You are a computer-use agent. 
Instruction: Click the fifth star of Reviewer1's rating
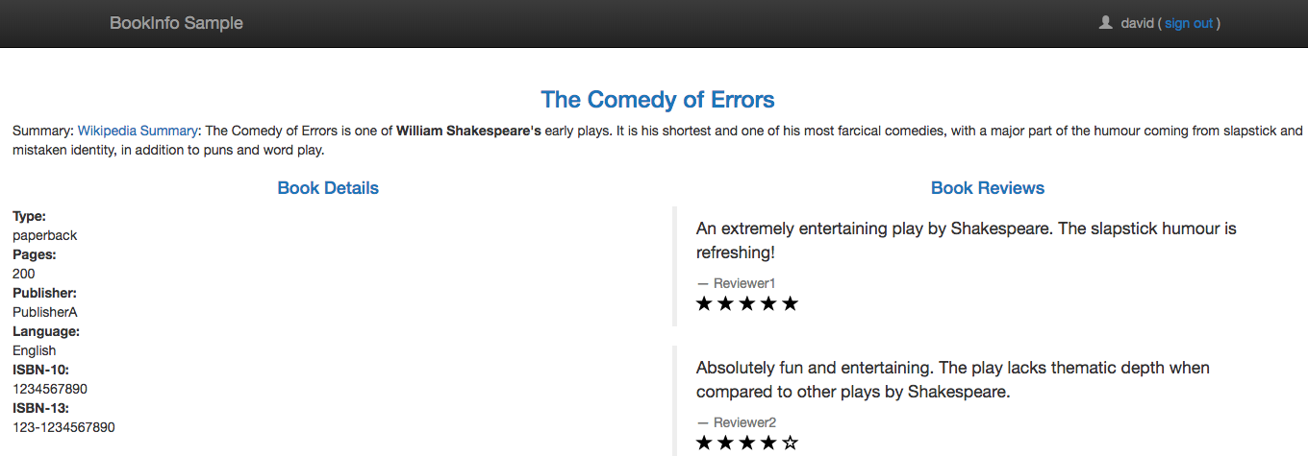(x=790, y=304)
